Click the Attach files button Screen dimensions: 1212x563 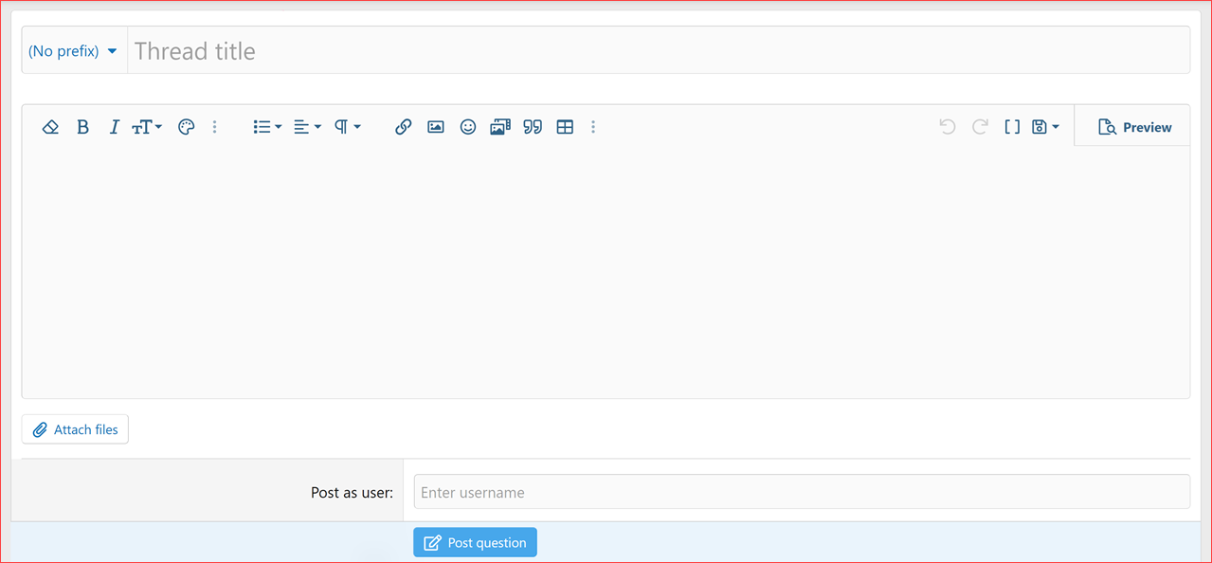74,429
